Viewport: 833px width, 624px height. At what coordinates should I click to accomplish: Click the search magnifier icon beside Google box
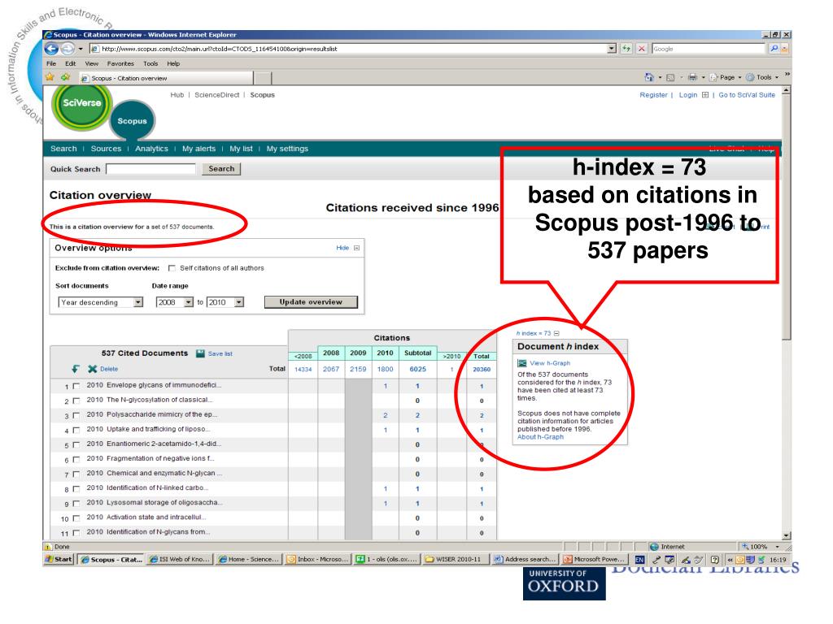tap(774, 49)
